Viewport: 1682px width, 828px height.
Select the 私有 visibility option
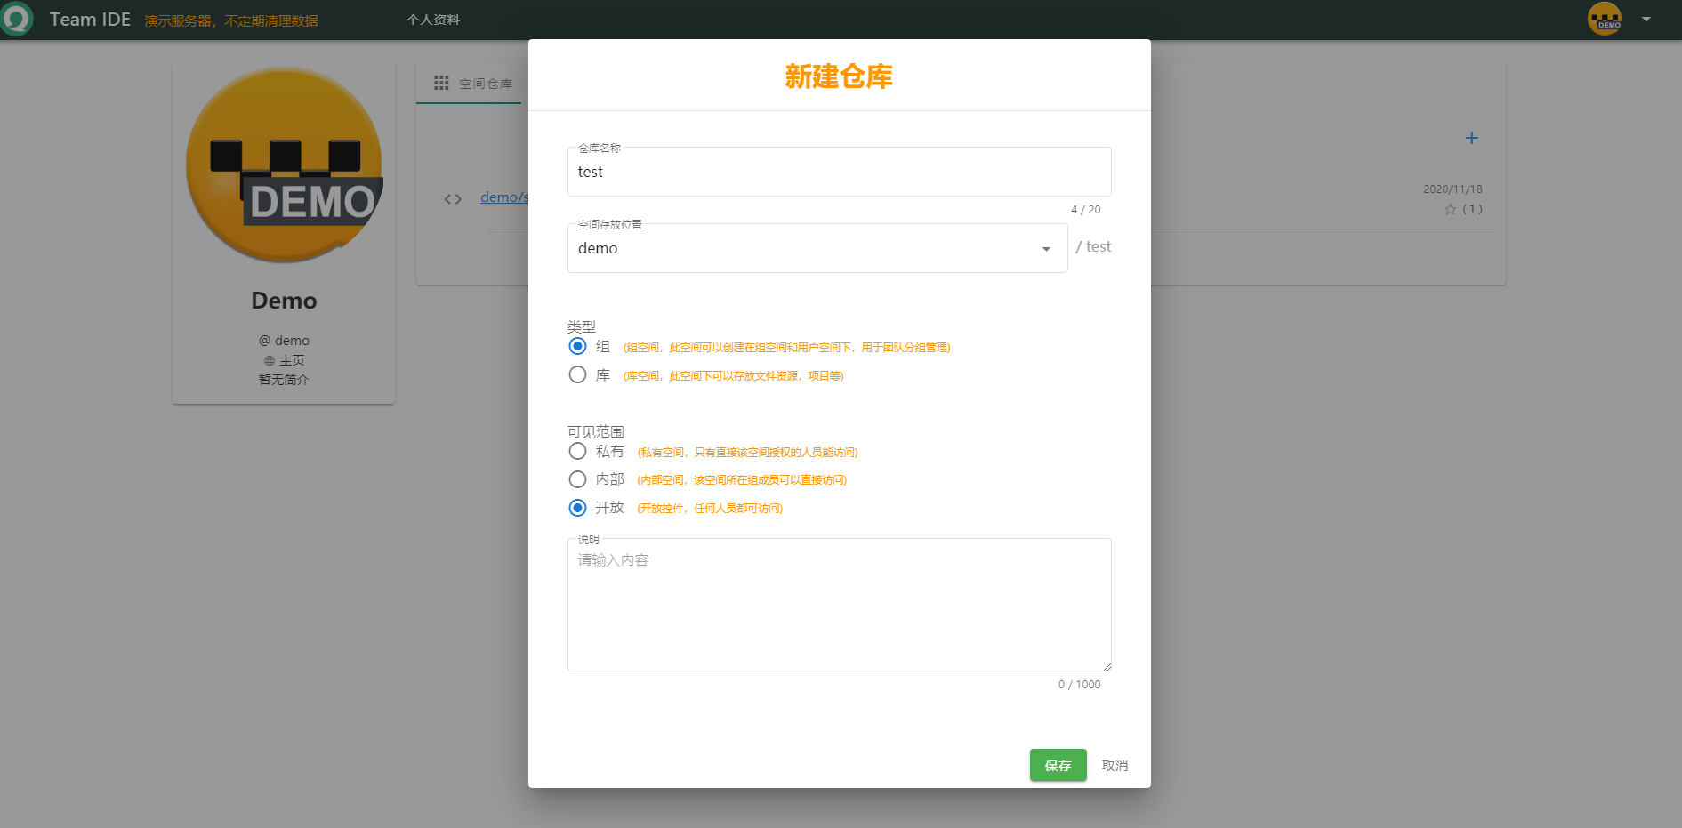point(576,451)
